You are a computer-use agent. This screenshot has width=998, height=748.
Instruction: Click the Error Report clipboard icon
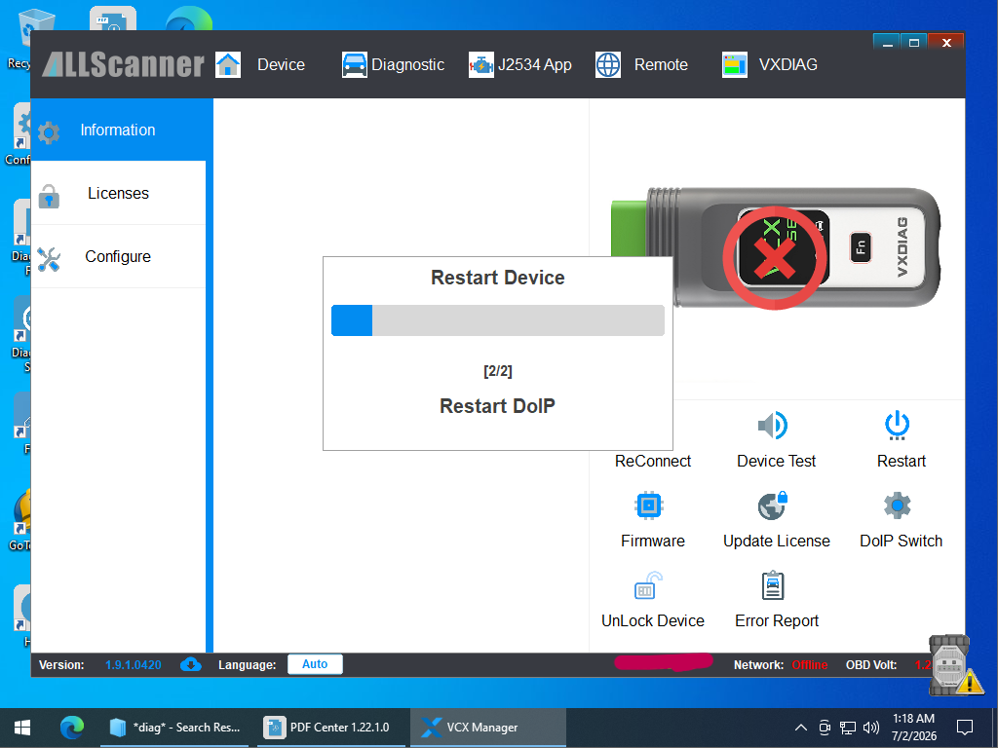tap(773, 585)
